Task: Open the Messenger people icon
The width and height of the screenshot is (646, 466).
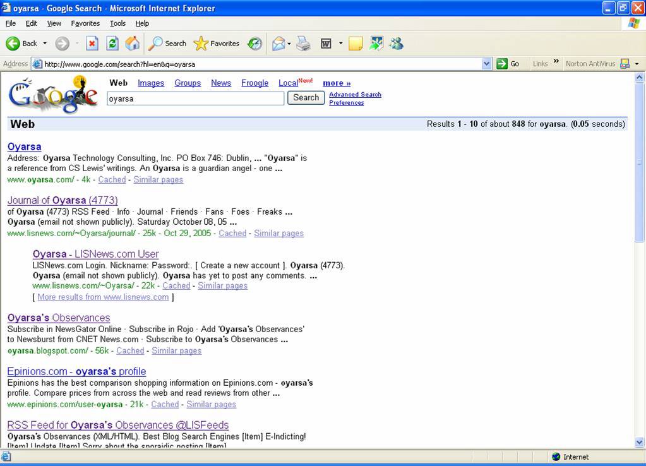Action: click(397, 44)
